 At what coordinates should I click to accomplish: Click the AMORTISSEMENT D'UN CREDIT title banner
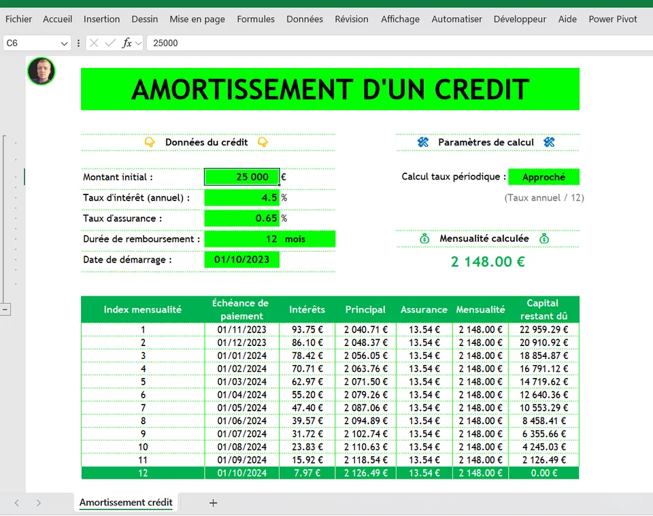click(330, 89)
